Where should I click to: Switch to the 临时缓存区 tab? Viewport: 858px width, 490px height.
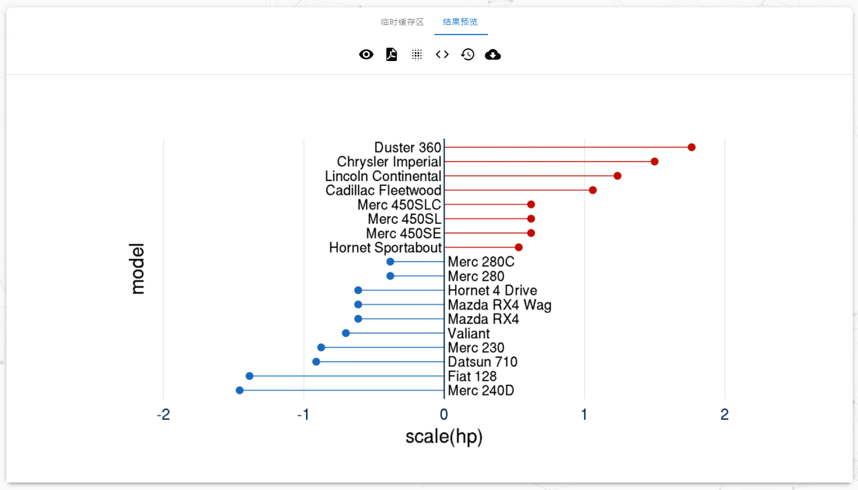pos(402,22)
